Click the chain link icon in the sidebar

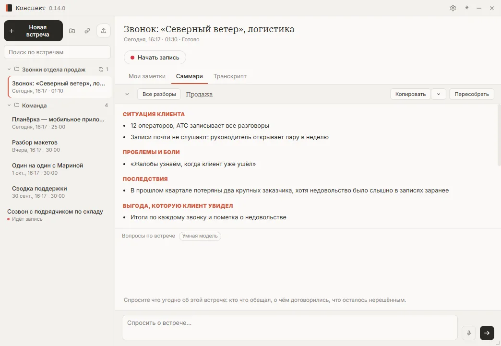pyautogui.click(x=87, y=31)
